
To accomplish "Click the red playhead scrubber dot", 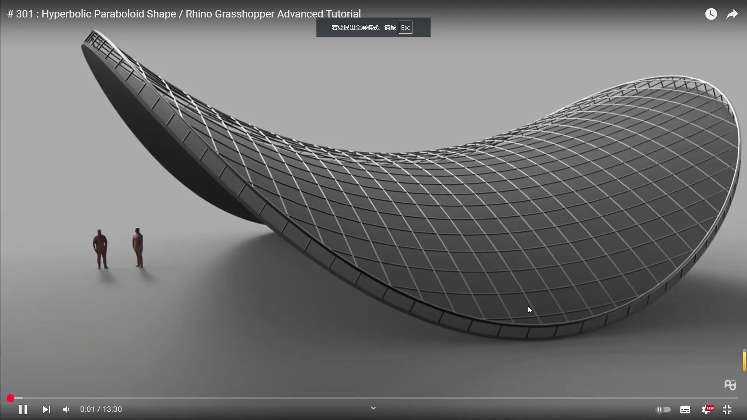I will (11, 398).
